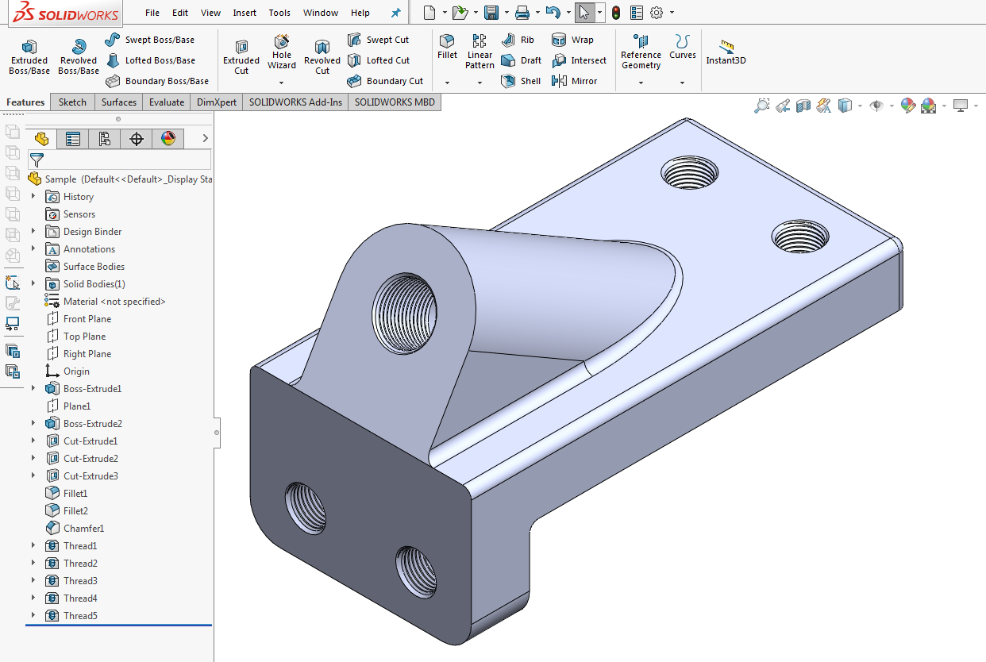Switch to the Sketch tab
The width and height of the screenshot is (986, 662).
[x=72, y=102]
